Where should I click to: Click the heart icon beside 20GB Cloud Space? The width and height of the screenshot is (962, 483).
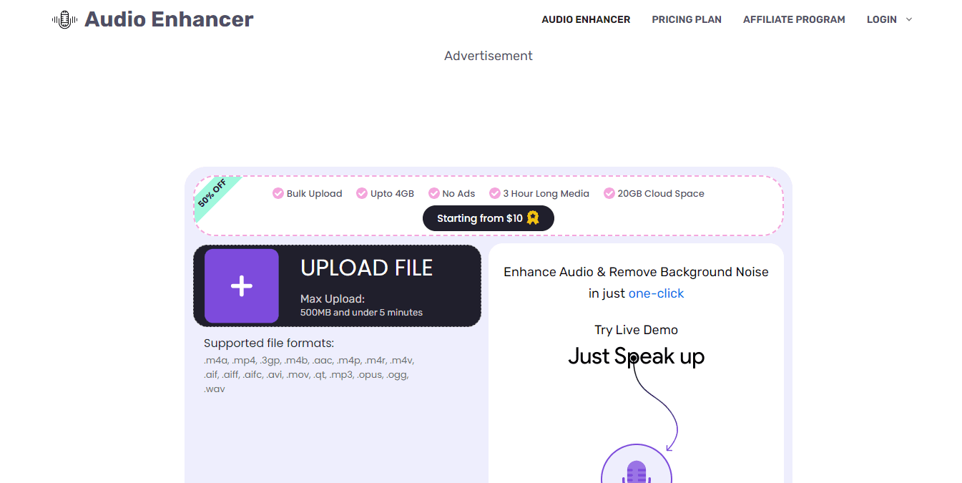tap(609, 193)
